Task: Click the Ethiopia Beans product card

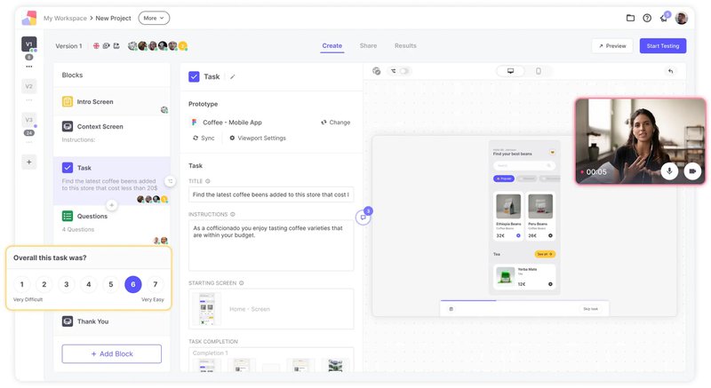Action: click(508, 216)
